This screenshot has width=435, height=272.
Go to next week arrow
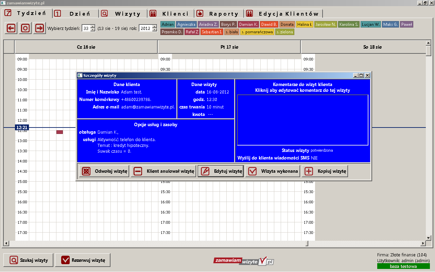click(x=40, y=28)
